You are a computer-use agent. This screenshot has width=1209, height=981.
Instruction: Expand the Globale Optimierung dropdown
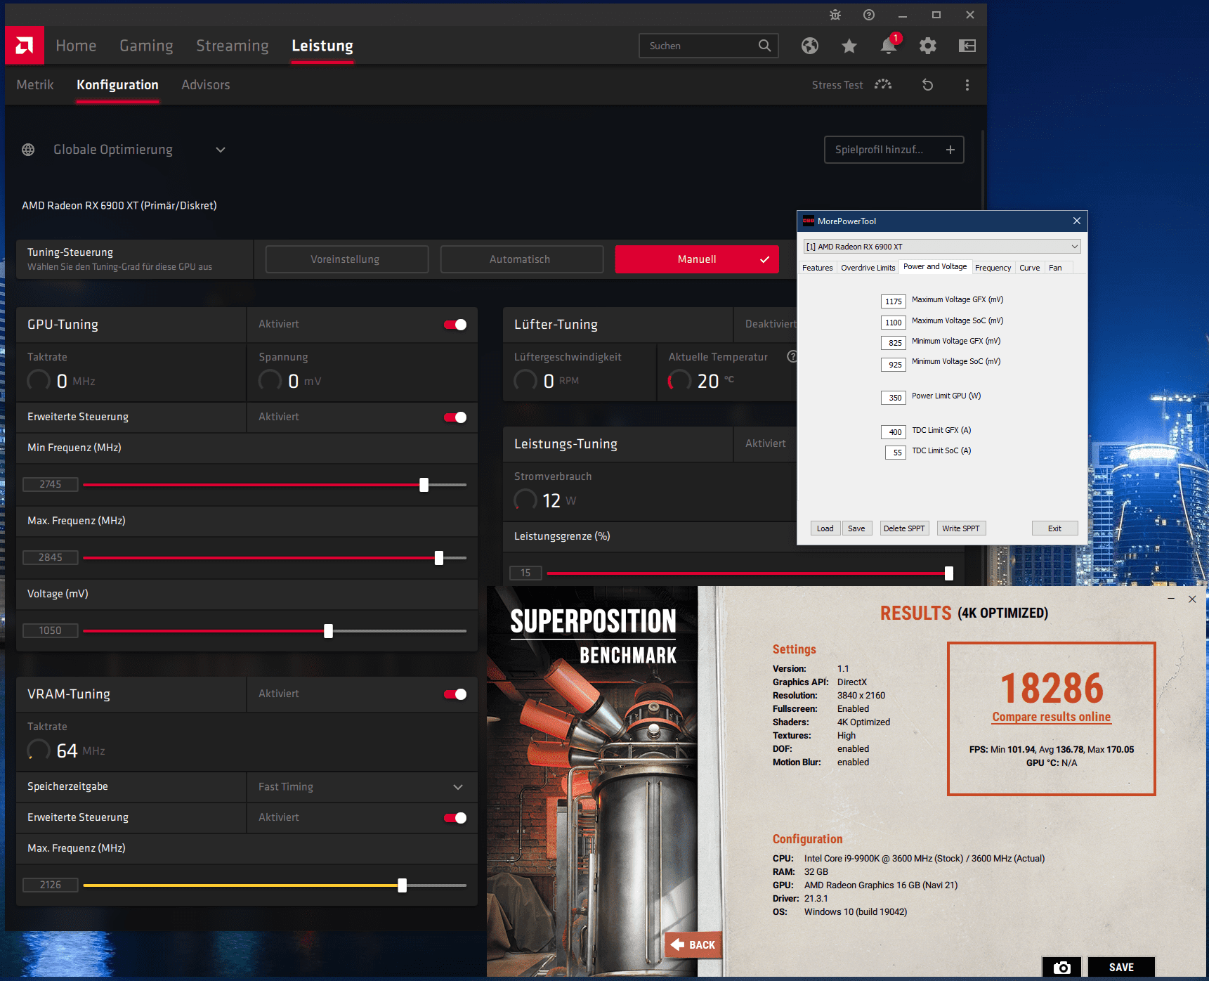(221, 150)
